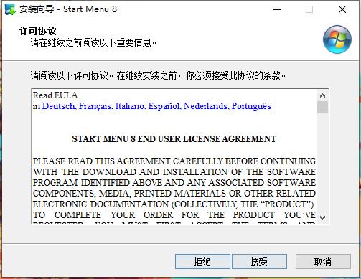Click the line 请在继续之前阅读以下重要信息

point(93,43)
